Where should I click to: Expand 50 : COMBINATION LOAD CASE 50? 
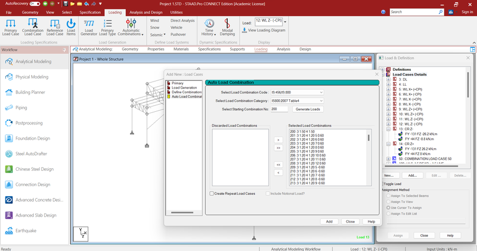[x=389, y=159]
